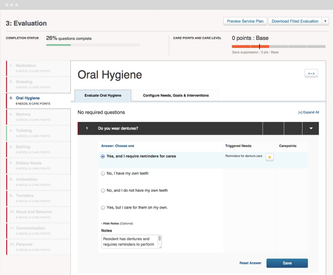Collapse the Do you wear dentures question arrow
Viewport: 333px width, 275px height.
coord(311,129)
